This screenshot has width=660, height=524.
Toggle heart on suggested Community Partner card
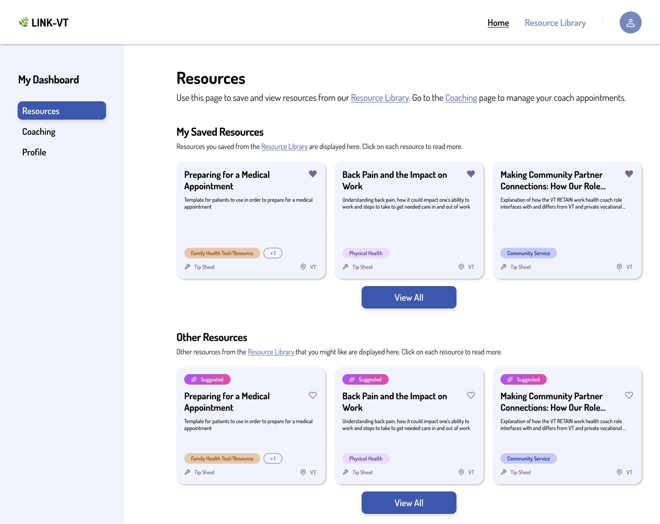(x=629, y=395)
